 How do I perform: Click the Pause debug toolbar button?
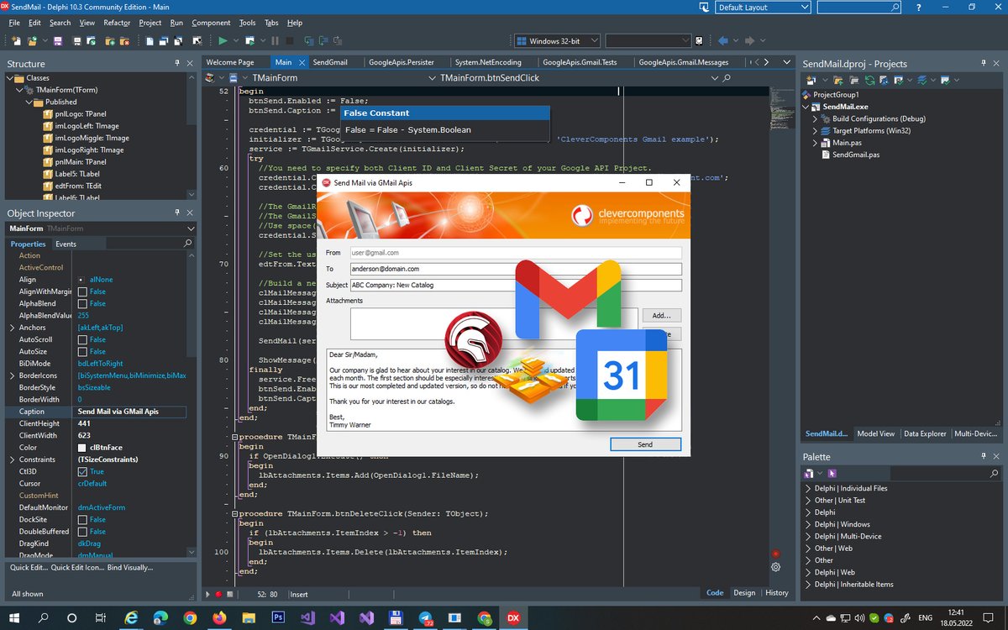coord(275,40)
